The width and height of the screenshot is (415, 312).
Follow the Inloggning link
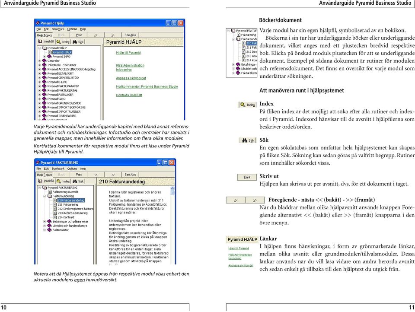click(124, 70)
